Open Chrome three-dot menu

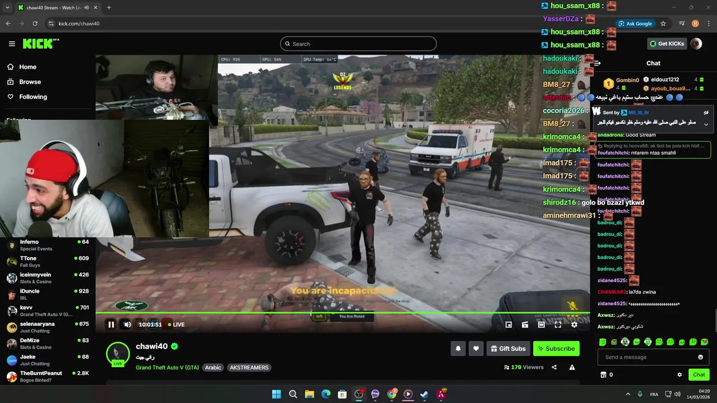click(x=709, y=24)
